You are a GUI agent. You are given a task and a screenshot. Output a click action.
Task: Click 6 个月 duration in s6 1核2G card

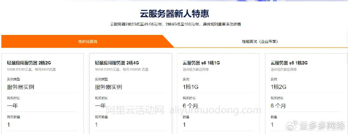pos(278,106)
